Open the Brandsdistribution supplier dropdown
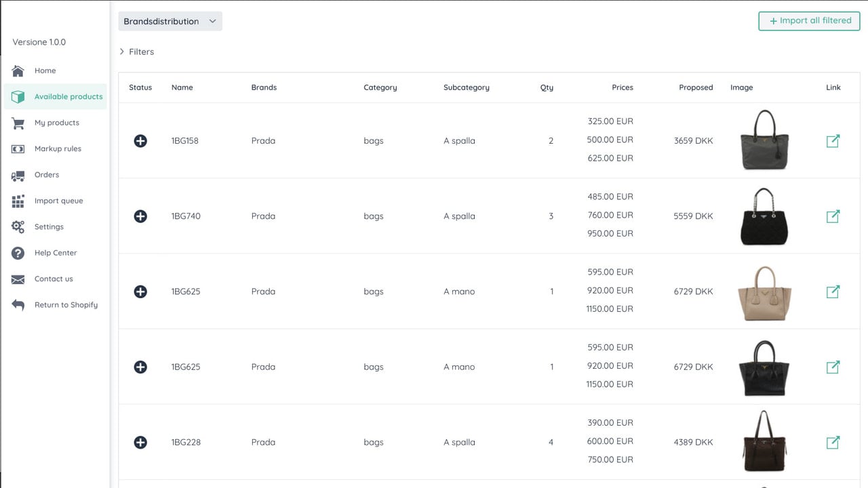The height and width of the screenshot is (488, 868). tap(170, 21)
